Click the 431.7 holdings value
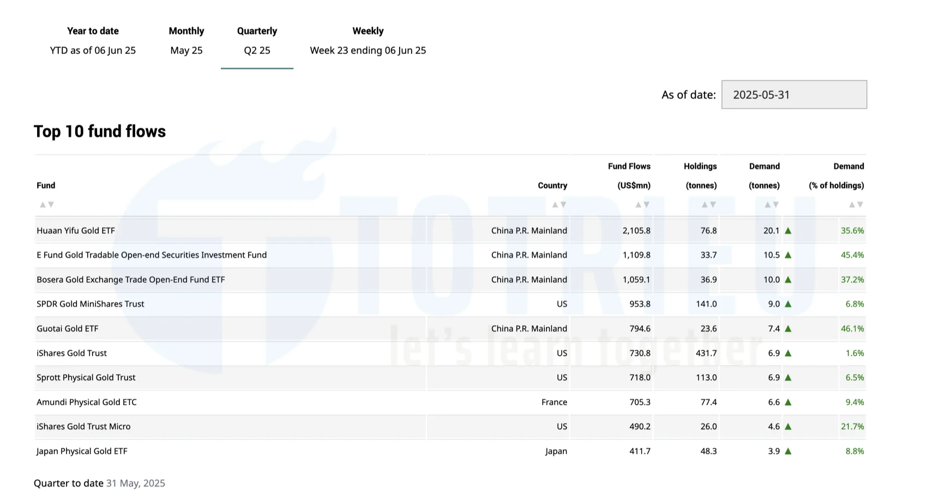The width and height of the screenshot is (927, 502). 706,353
